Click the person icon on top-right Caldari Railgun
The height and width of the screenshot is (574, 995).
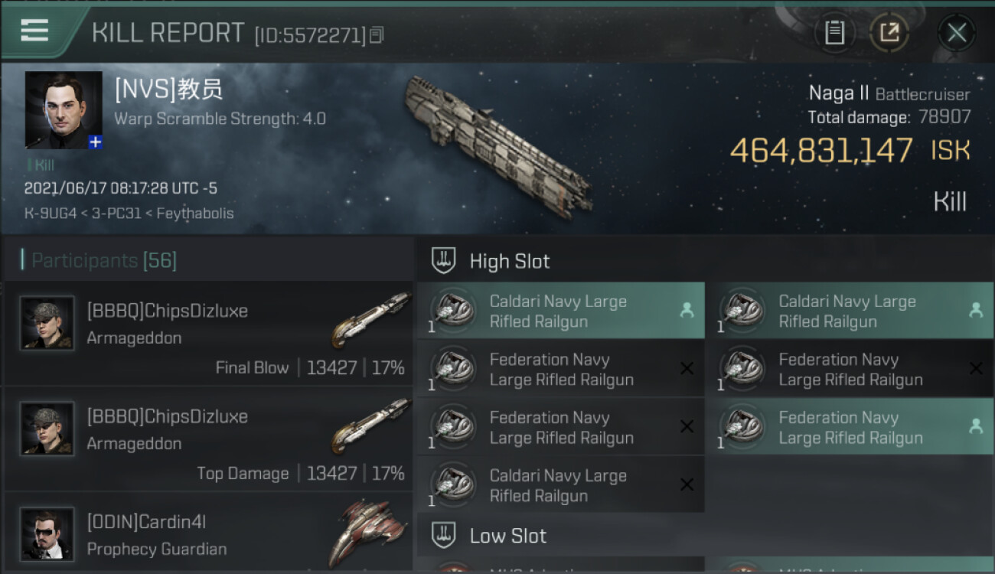coord(976,310)
